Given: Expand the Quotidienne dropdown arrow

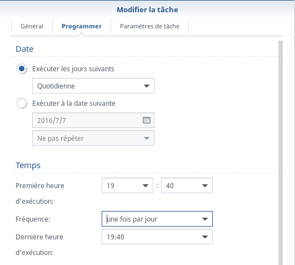Looking at the screenshot, I should (x=147, y=86).
